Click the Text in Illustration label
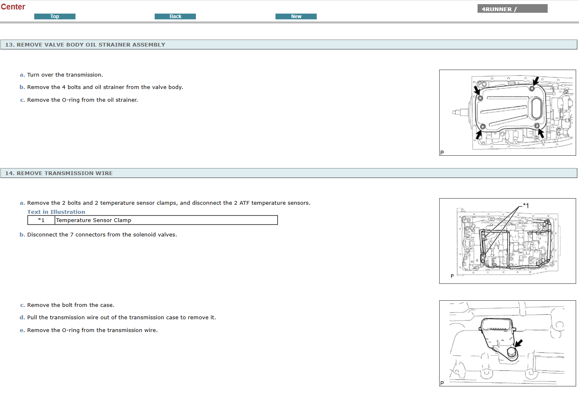This screenshot has width=579, height=393. pos(56,212)
